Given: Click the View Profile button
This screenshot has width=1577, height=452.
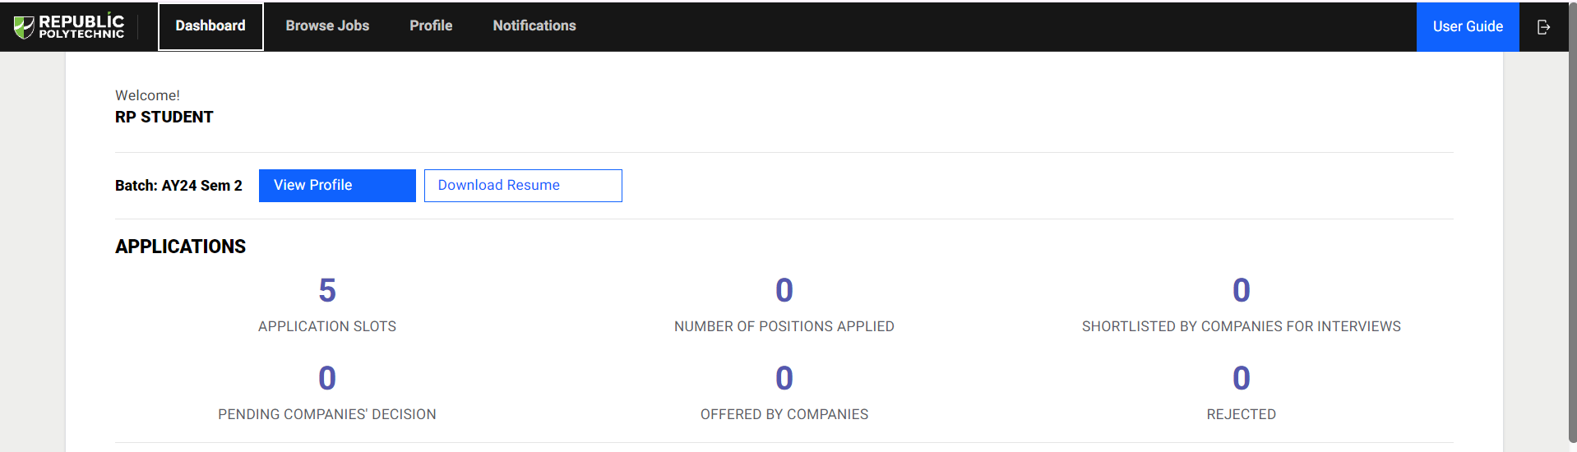Looking at the screenshot, I should pyautogui.click(x=337, y=186).
